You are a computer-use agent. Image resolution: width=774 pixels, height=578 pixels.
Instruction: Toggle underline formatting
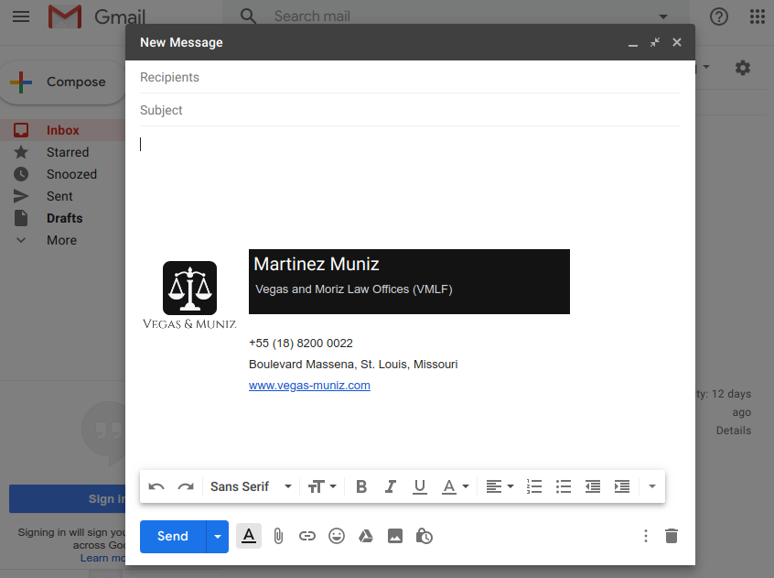click(420, 487)
